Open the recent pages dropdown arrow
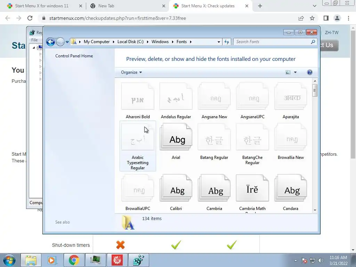 67,42
